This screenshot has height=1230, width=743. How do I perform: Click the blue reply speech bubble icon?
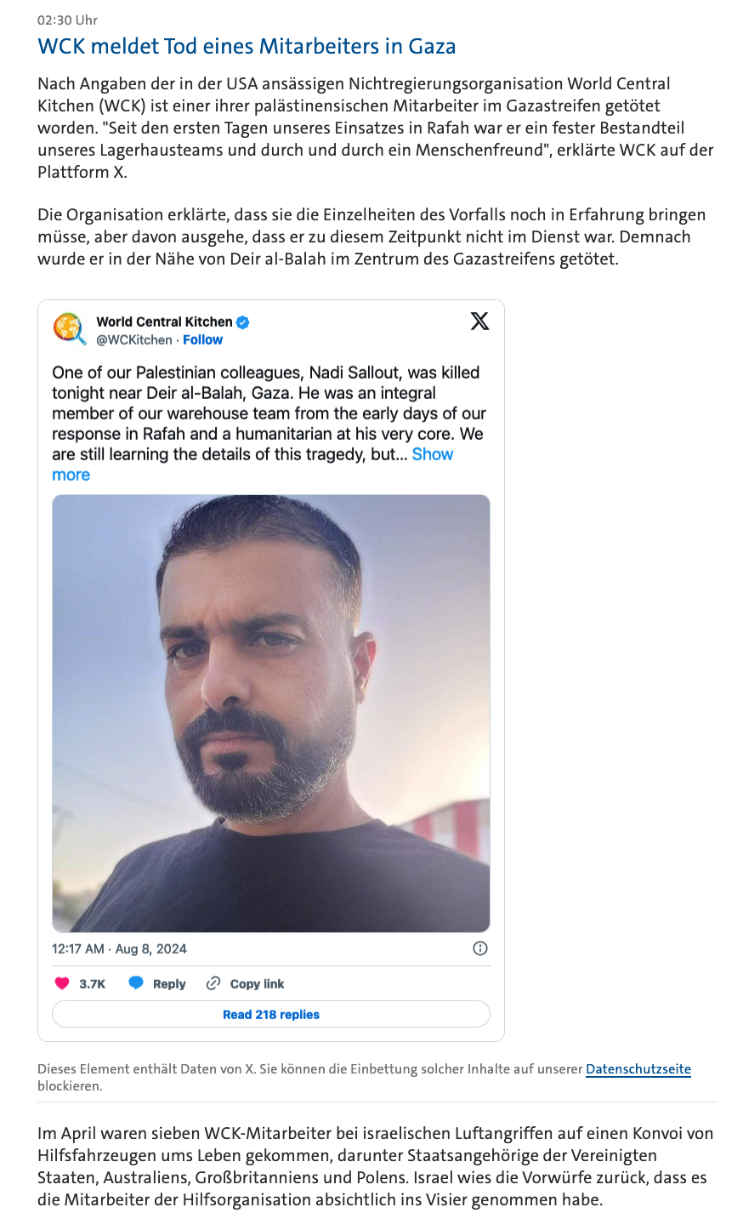pyautogui.click(x=136, y=983)
